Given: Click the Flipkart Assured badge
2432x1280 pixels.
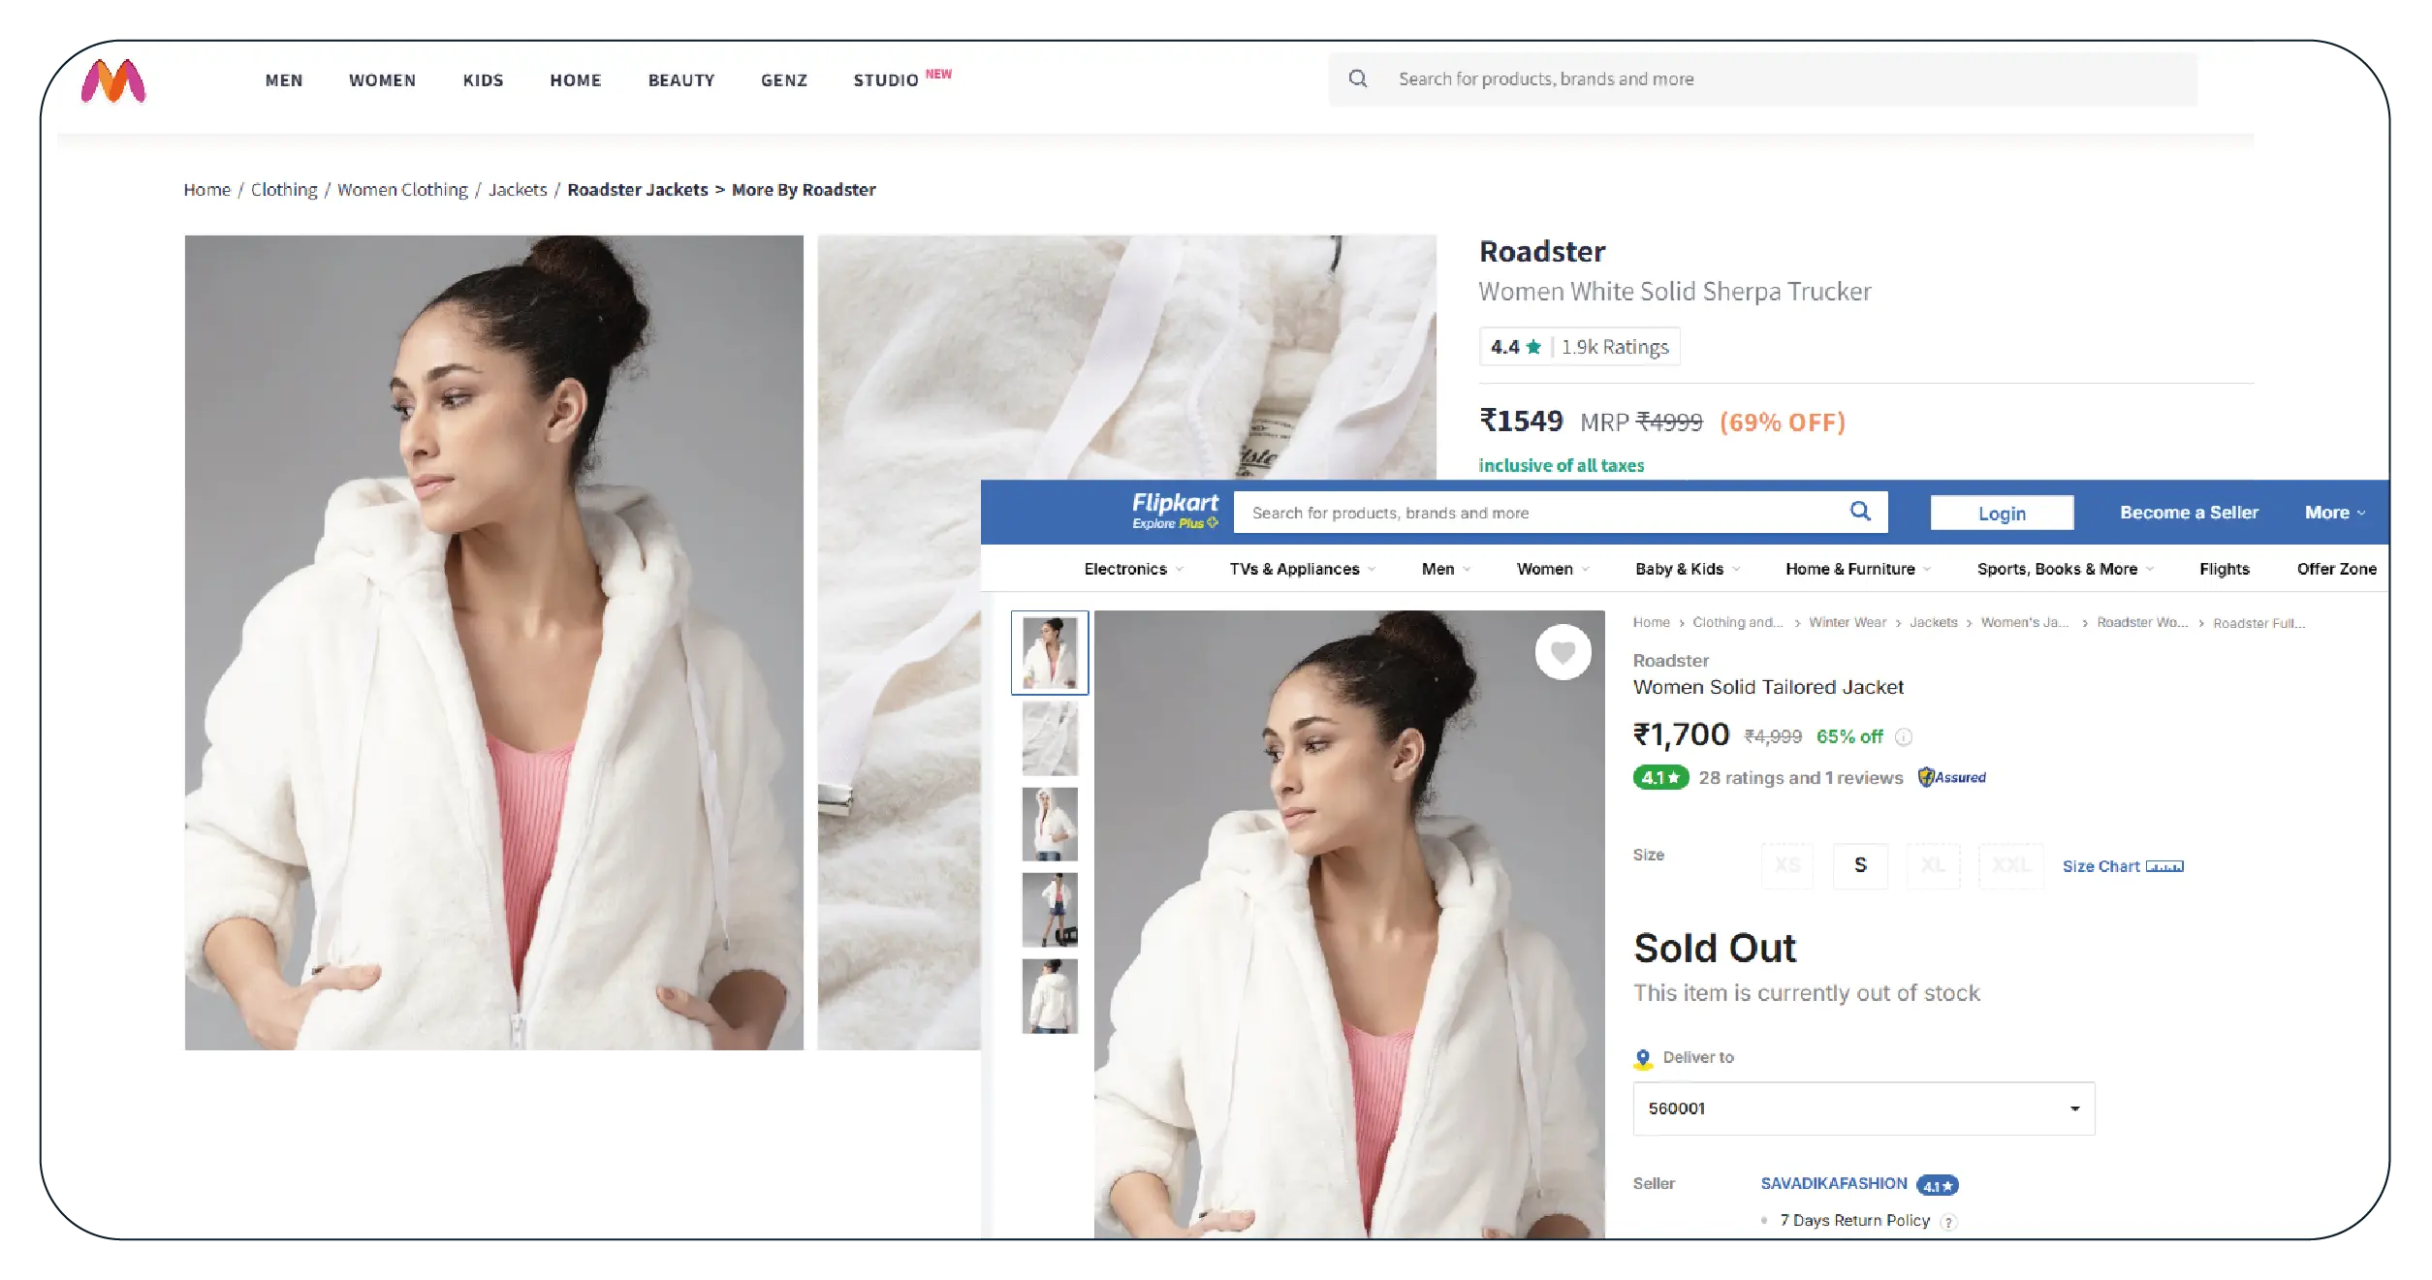Looking at the screenshot, I should tap(1952, 777).
